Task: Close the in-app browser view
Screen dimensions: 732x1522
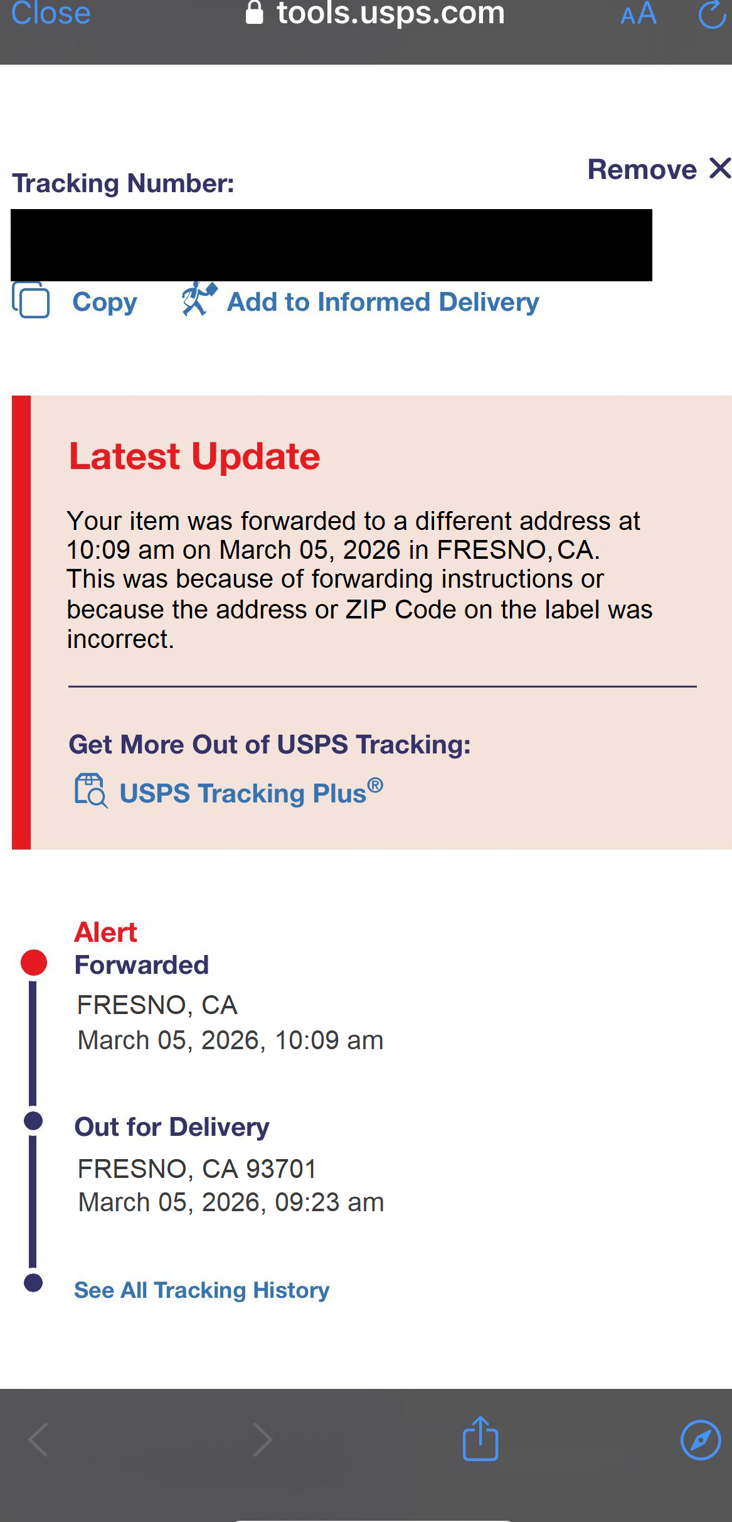Action: [x=51, y=14]
